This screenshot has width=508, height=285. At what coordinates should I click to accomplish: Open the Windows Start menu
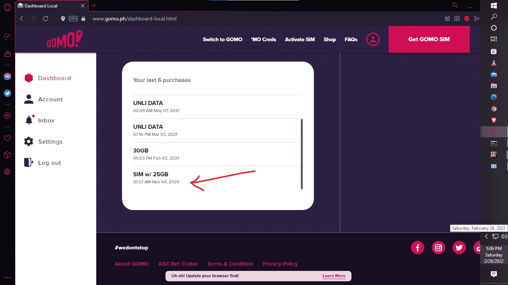click(494, 6)
